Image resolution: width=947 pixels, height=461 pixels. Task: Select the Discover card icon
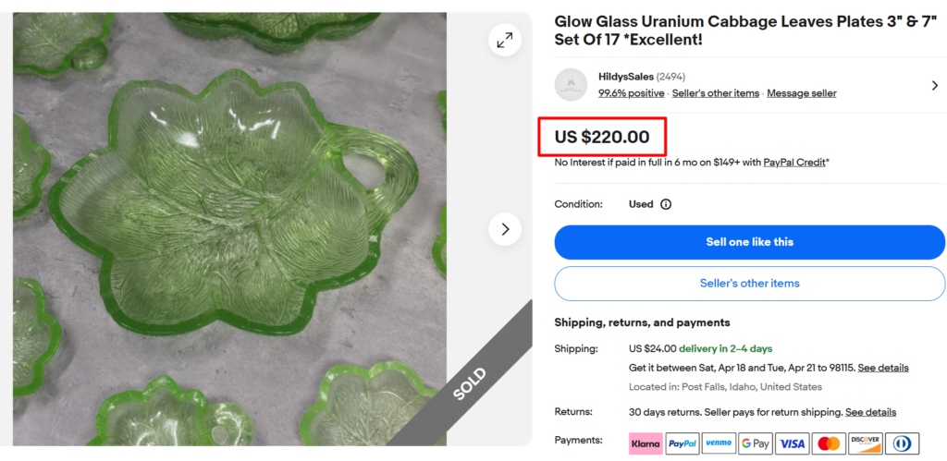[x=866, y=443]
